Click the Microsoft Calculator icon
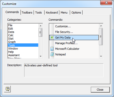114x97 pixels. click(x=52, y=49)
